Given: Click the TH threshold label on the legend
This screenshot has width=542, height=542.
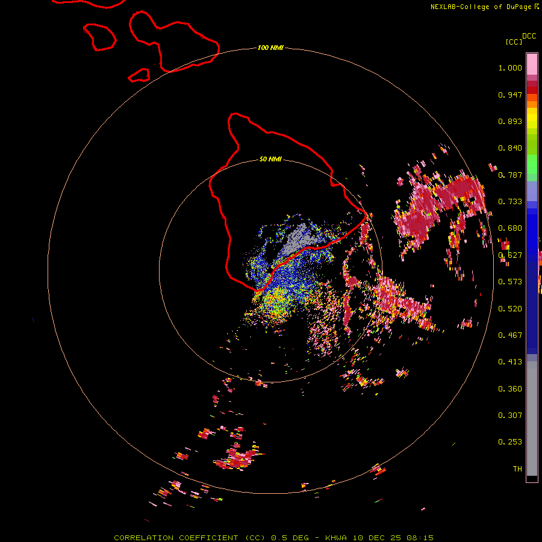Looking at the screenshot, I should [517, 469].
